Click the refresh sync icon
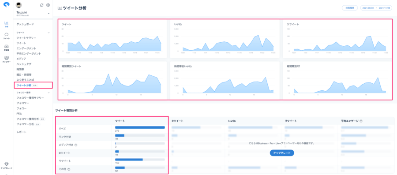This screenshot has height=175, width=397. click(x=42, y=5)
